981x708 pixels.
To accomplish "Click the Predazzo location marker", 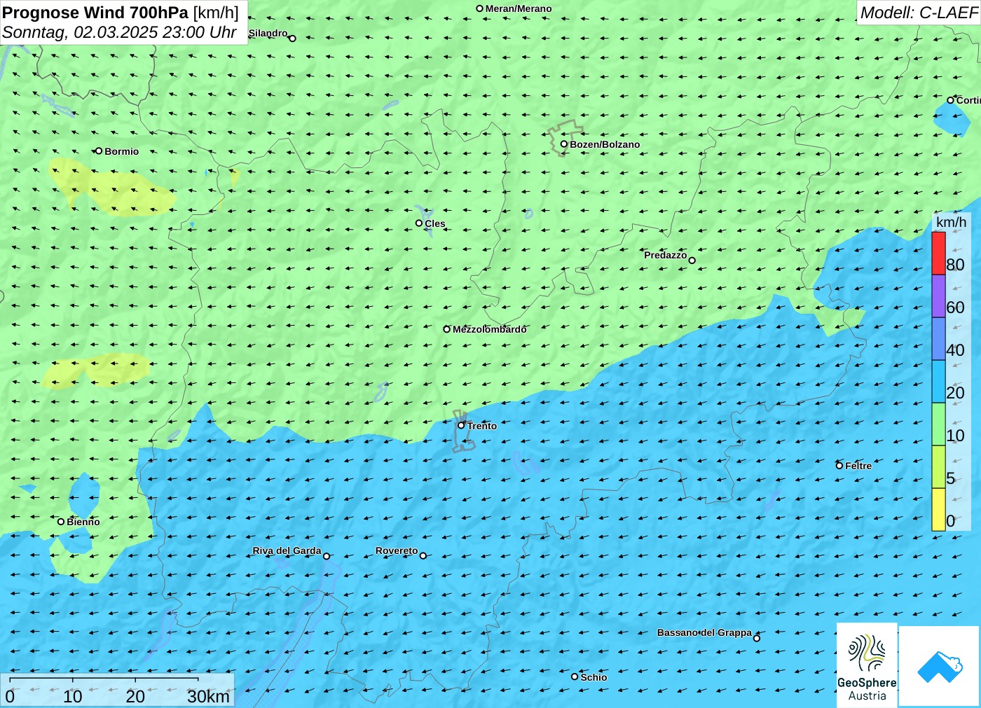I will tap(692, 261).
